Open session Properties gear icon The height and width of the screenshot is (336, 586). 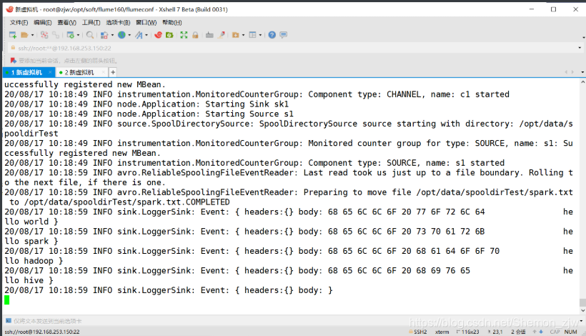click(70, 35)
